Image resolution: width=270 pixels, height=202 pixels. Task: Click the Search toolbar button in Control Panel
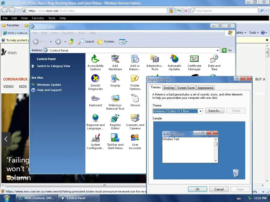86,42
